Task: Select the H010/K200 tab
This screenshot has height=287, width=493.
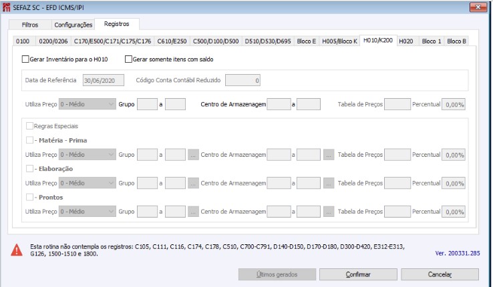Action: (378, 40)
